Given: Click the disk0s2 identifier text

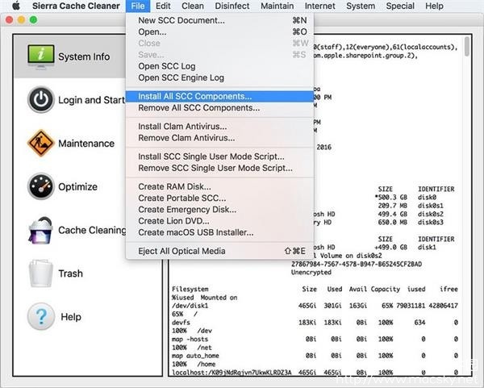Looking at the screenshot, I should [431, 214].
